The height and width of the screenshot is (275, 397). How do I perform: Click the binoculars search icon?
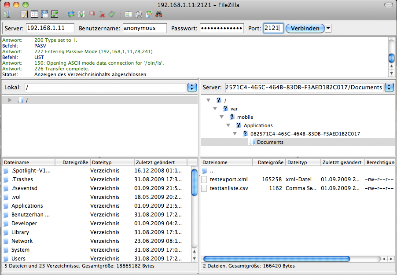coord(159,14)
